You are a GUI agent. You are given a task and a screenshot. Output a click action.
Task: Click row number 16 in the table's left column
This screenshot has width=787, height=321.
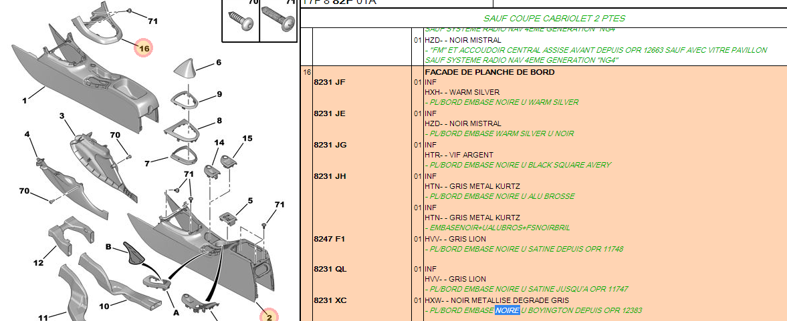coord(307,72)
